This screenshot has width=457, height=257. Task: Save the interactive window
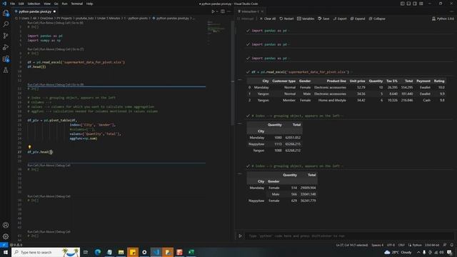click(x=323, y=19)
